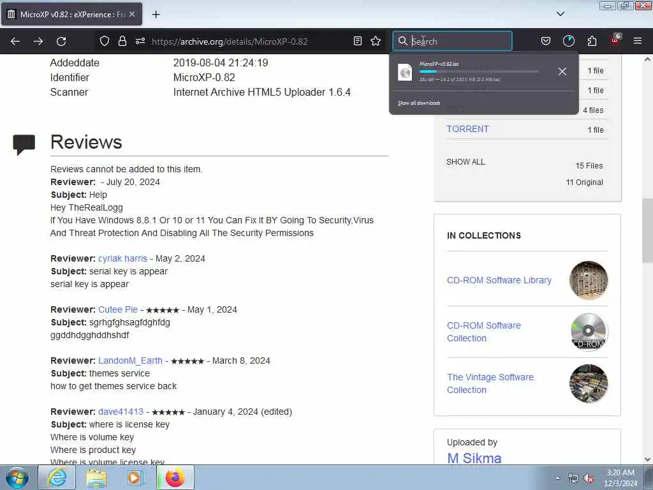
Task: List all tabs dropdown arrow
Action: 561,14
